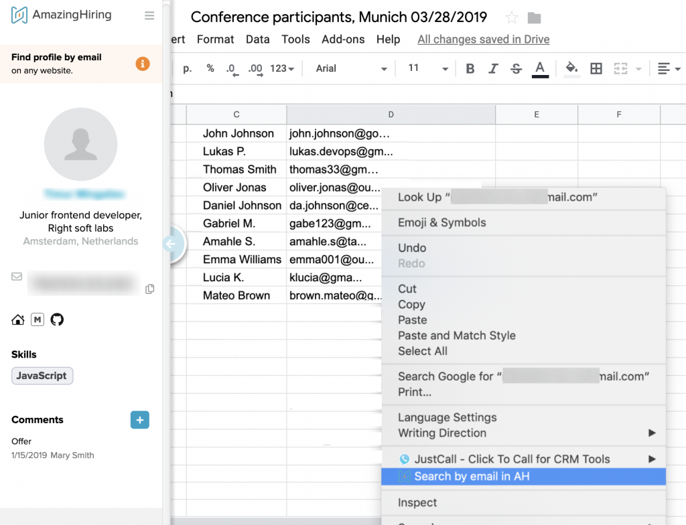The height and width of the screenshot is (525, 686).
Task: Click the blurred email field in sidebar
Action: [84, 283]
